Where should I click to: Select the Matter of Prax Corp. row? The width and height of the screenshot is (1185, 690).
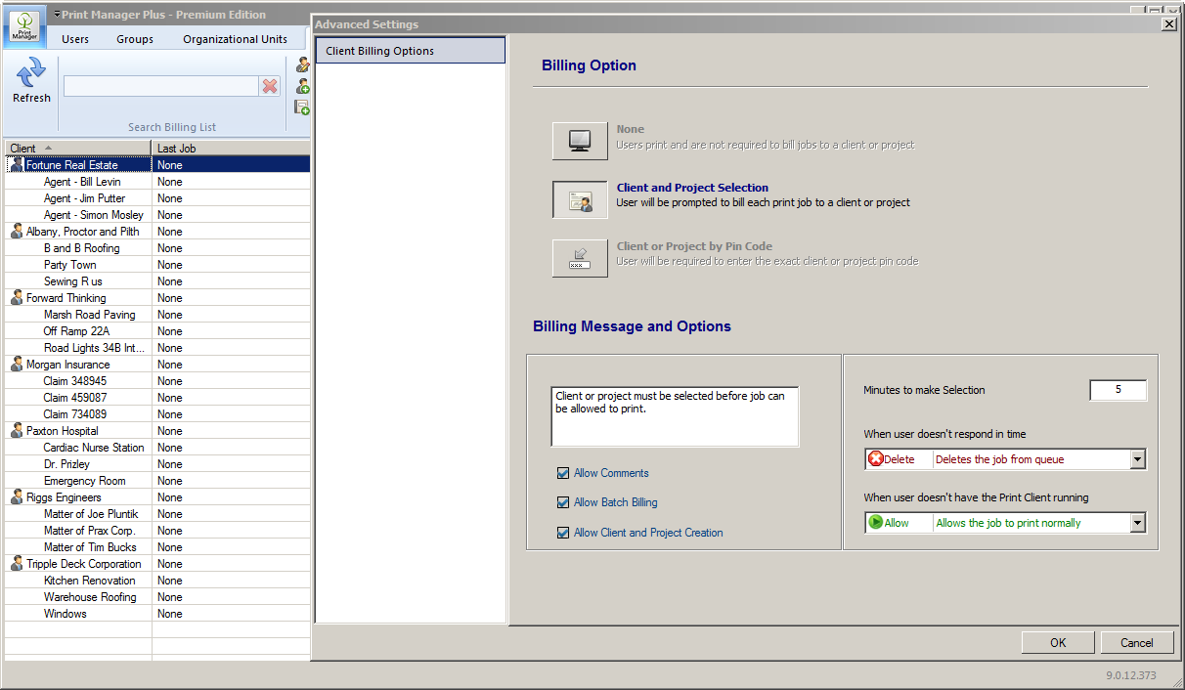pos(157,531)
